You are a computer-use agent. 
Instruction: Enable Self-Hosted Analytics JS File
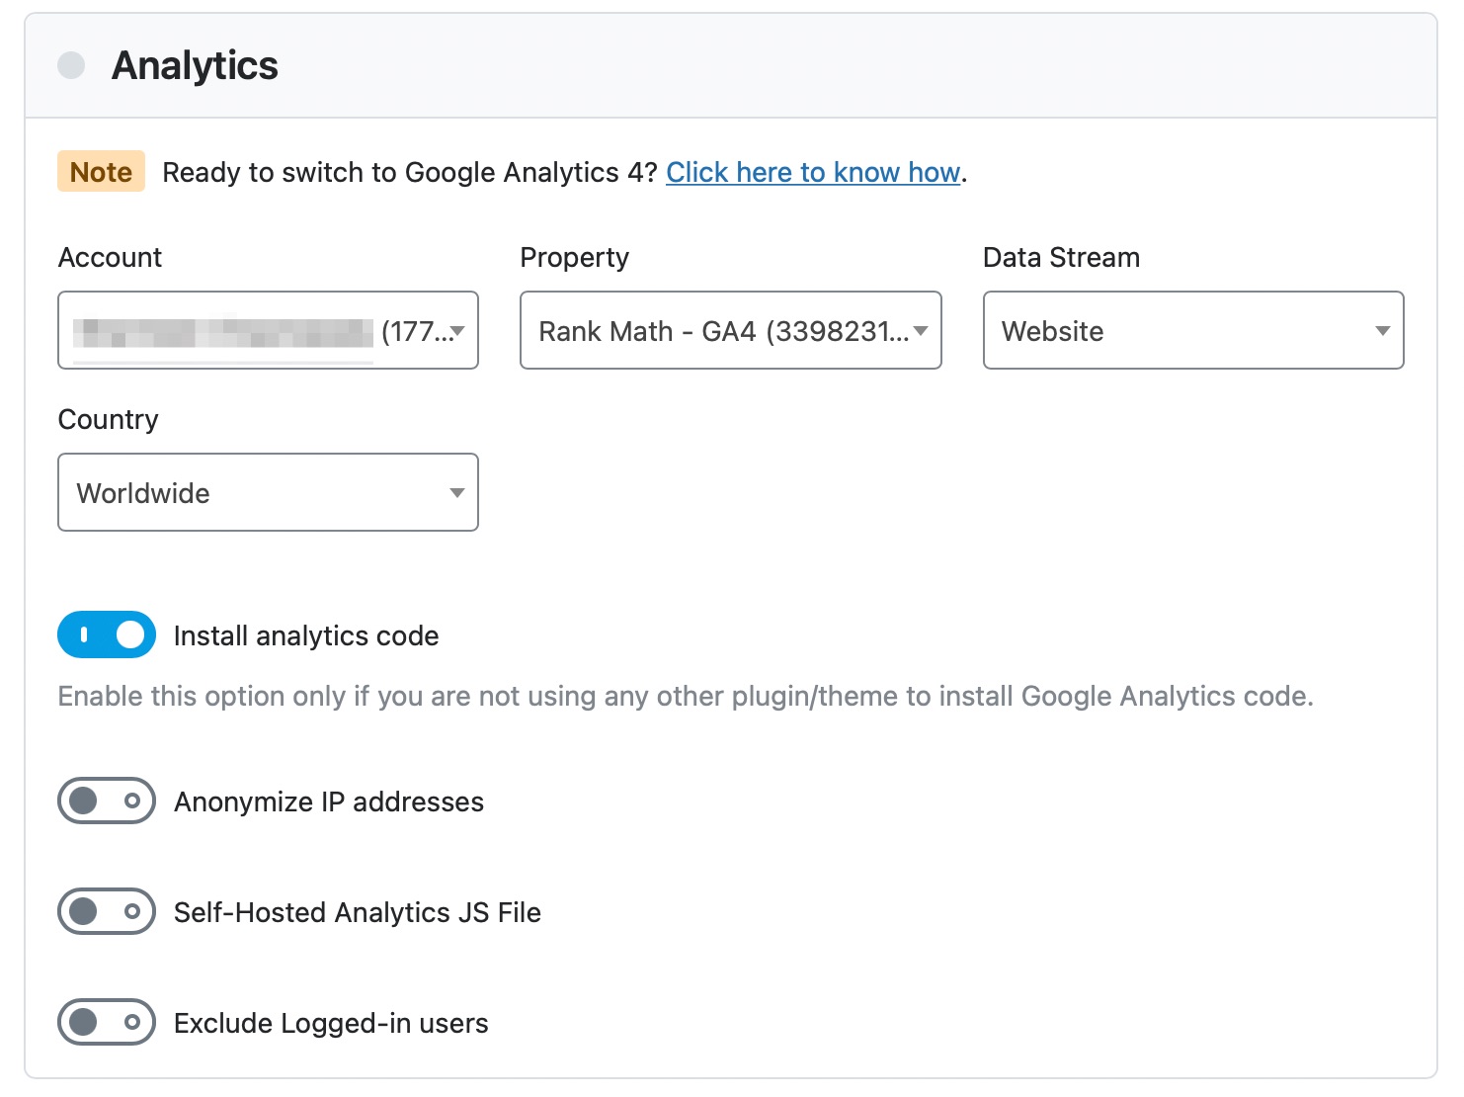click(x=107, y=911)
